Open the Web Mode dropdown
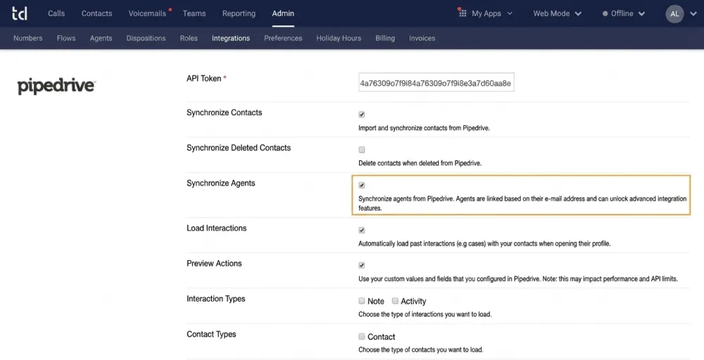The height and width of the screenshot is (360, 704). (557, 14)
